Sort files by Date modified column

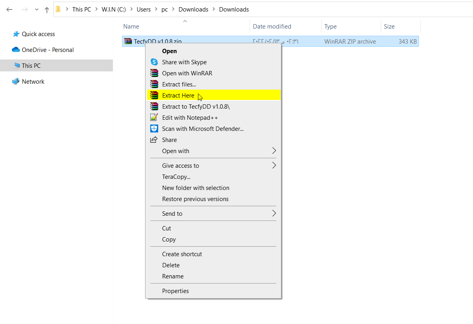272,27
